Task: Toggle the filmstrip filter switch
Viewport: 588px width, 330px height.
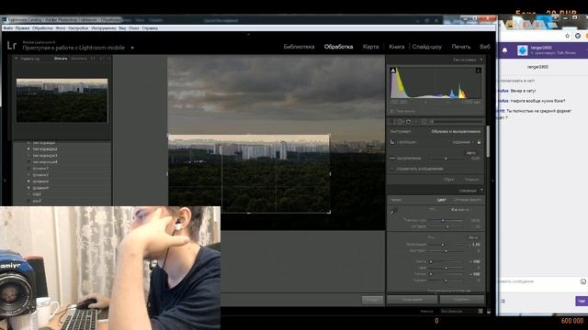Action: tap(481, 312)
